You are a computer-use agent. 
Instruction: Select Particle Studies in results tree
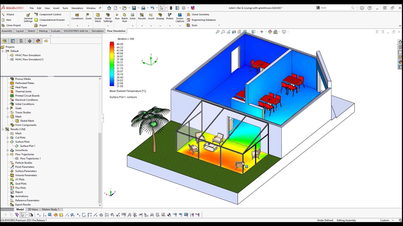pos(24,163)
